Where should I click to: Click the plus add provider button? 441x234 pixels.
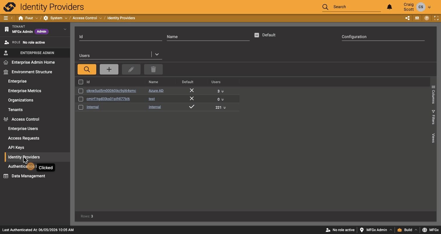[x=109, y=69]
